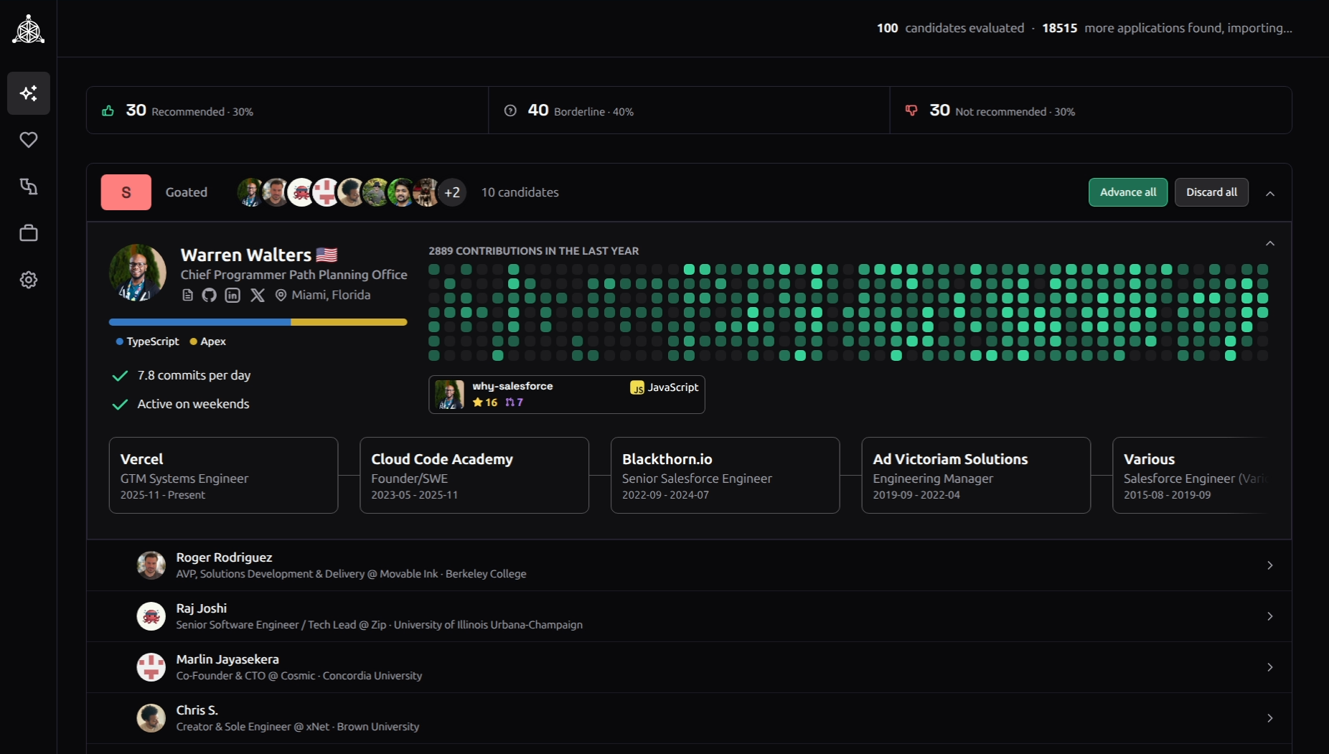Viewport: 1329px width, 754px height.
Task: Click the Apex yellow language bar segment
Action: 349,322
